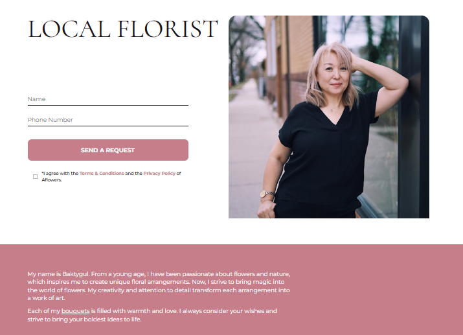
Task: Submit with the SEND A REQUEST button
Action: (108, 150)
